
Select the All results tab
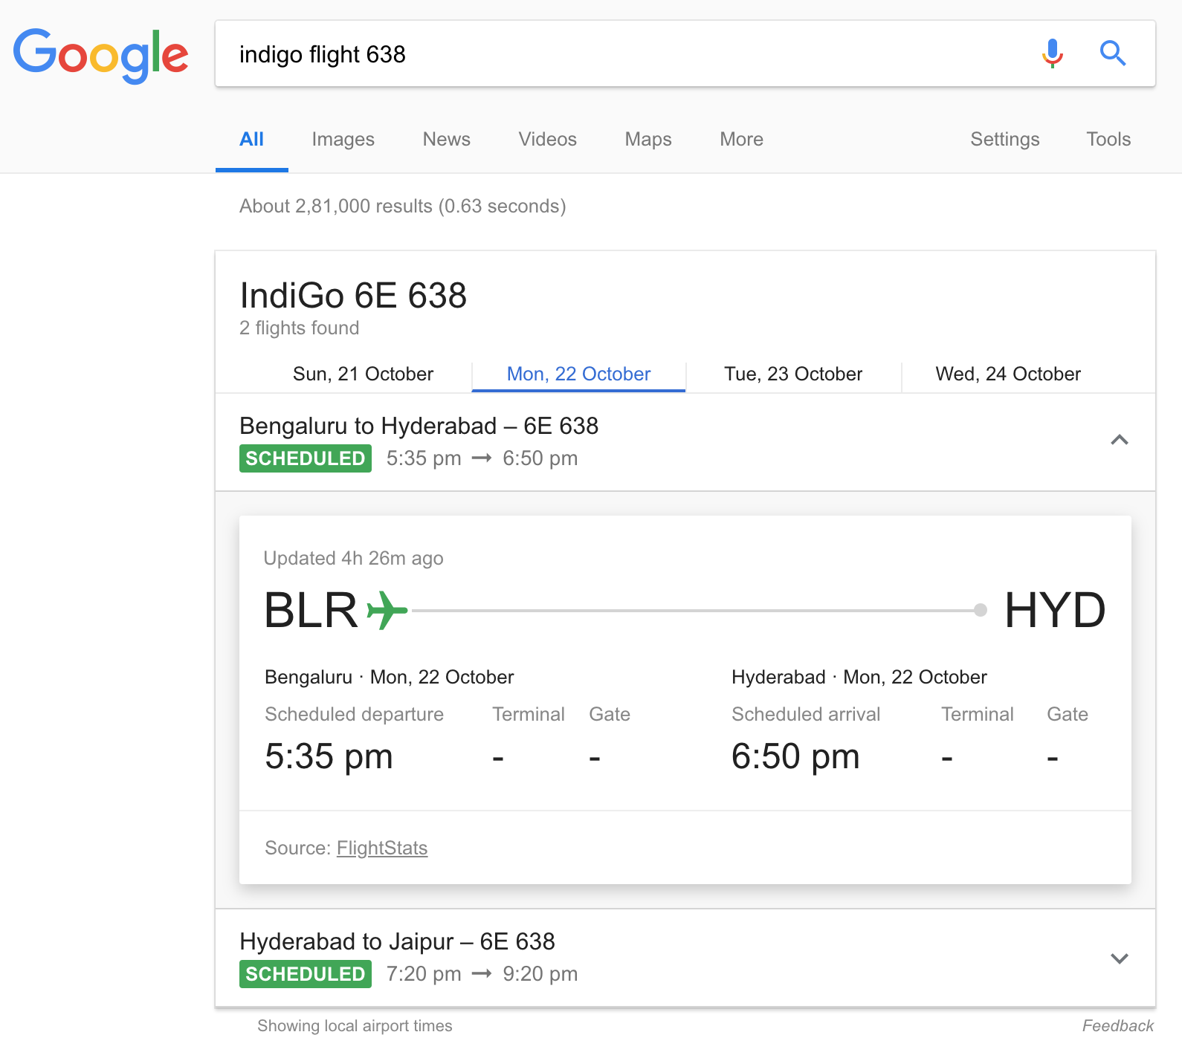252,140
